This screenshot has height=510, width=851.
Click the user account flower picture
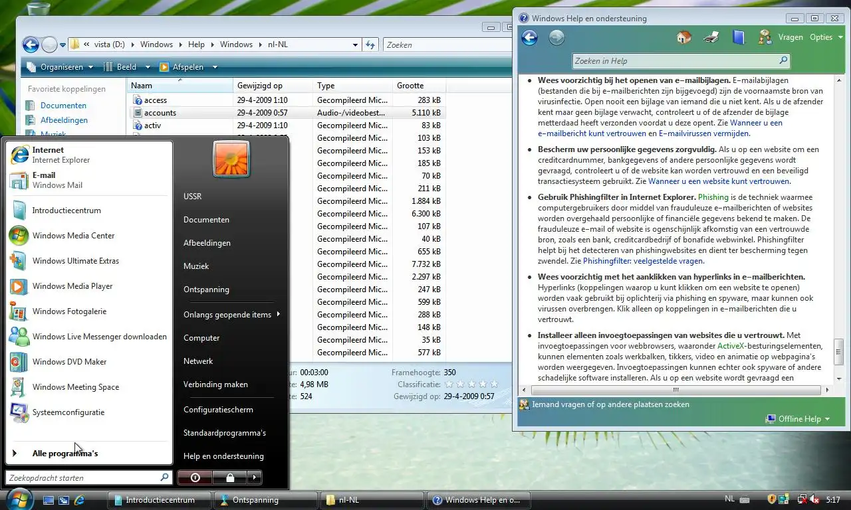pyautogui.click(x=231, y=159)
